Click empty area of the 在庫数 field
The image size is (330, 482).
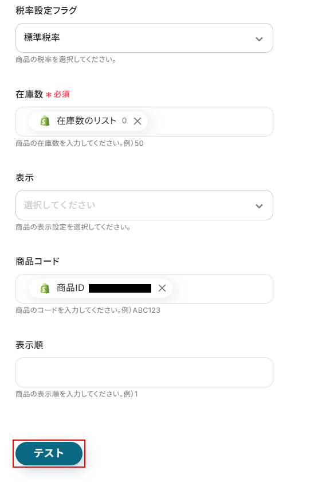(210, 122)
